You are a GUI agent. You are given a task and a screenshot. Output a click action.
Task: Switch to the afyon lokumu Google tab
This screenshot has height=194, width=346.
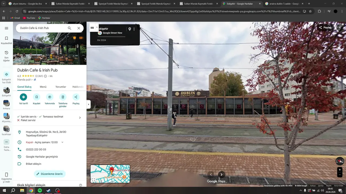[x=27, y=4]
